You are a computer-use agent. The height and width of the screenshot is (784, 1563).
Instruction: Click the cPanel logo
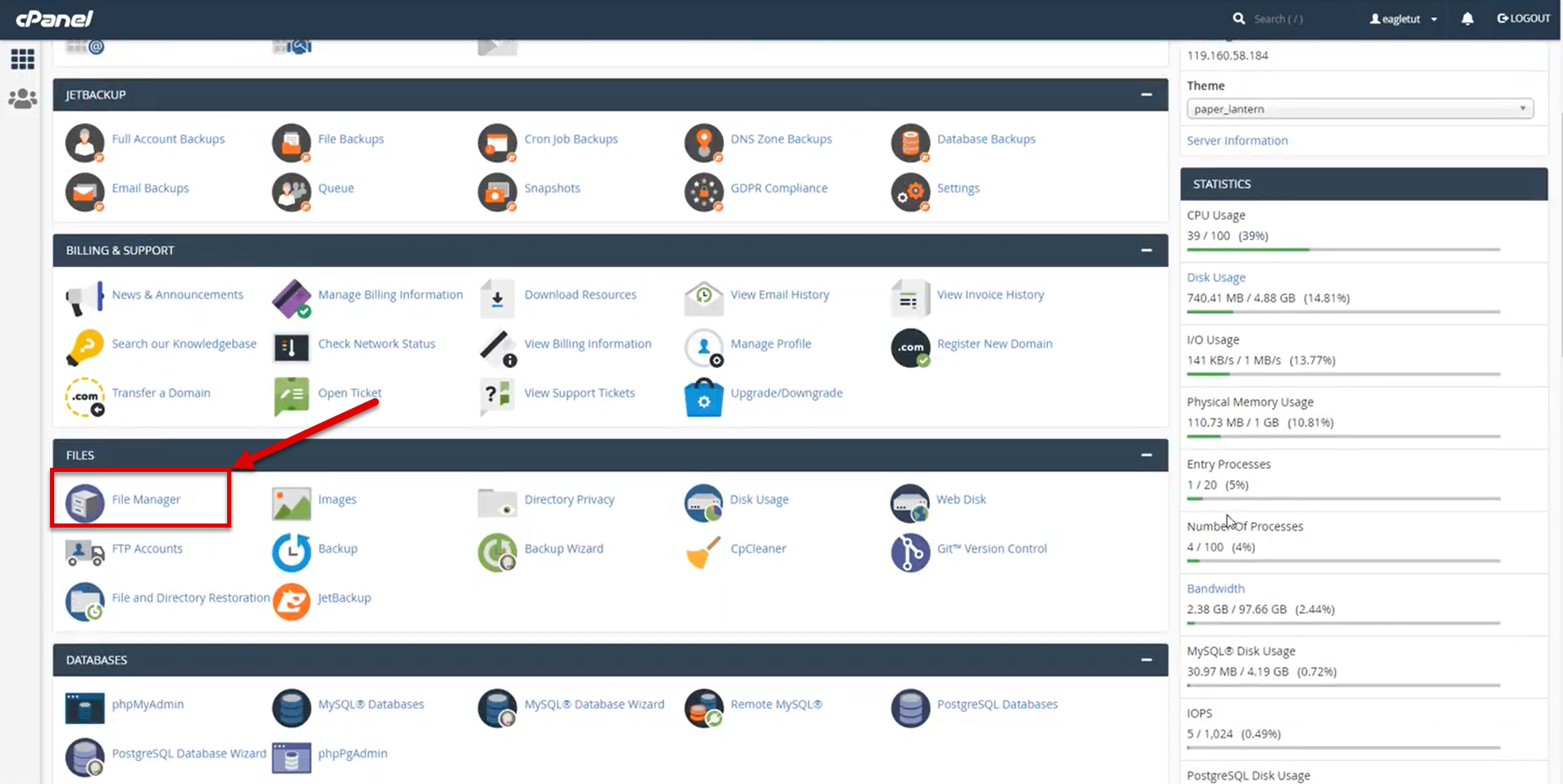[55, 19]
